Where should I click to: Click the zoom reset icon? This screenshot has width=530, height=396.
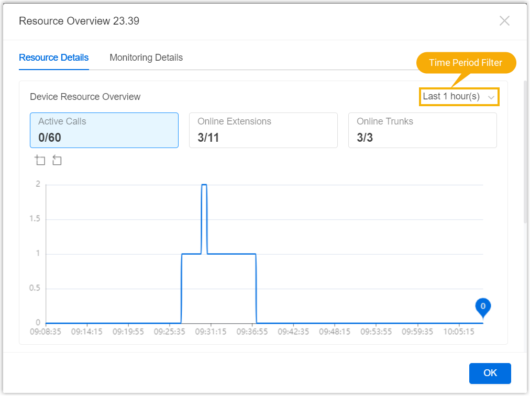[x=57, y=161]
